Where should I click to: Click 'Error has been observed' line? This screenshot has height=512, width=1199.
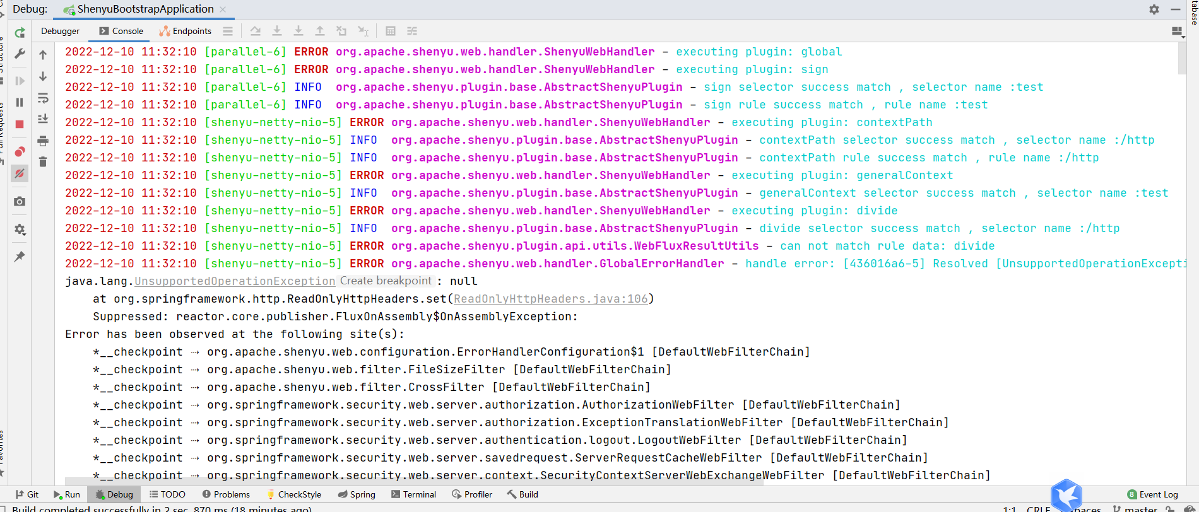click(x=234, y=334)
